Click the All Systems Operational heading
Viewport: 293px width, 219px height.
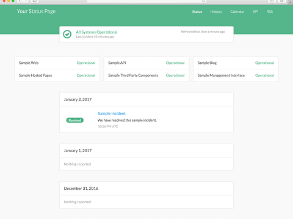pos(96,32)
